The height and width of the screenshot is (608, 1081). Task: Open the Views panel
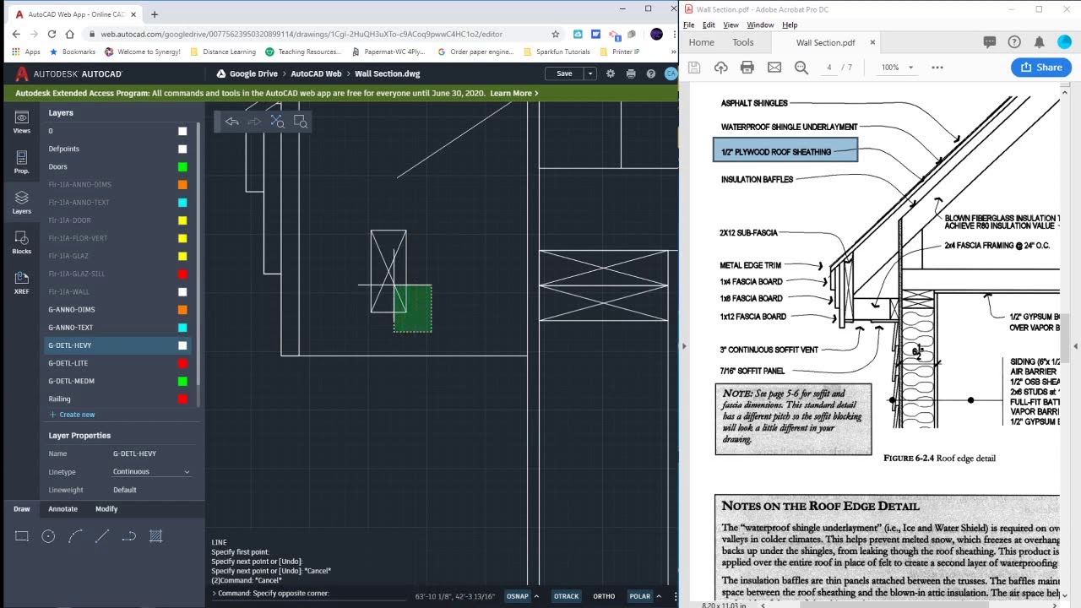pos(22,122)
